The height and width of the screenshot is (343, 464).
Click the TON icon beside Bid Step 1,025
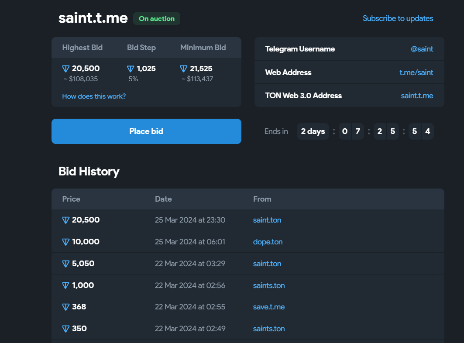pos(131,69)
